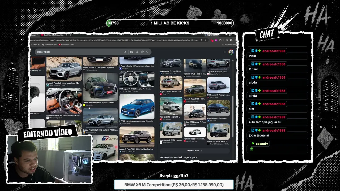This screenshot has width=340, height=191.
Task: Open 'Jaguar F-Pace PHEV é com...' image
Action: (x=171, y=83)
